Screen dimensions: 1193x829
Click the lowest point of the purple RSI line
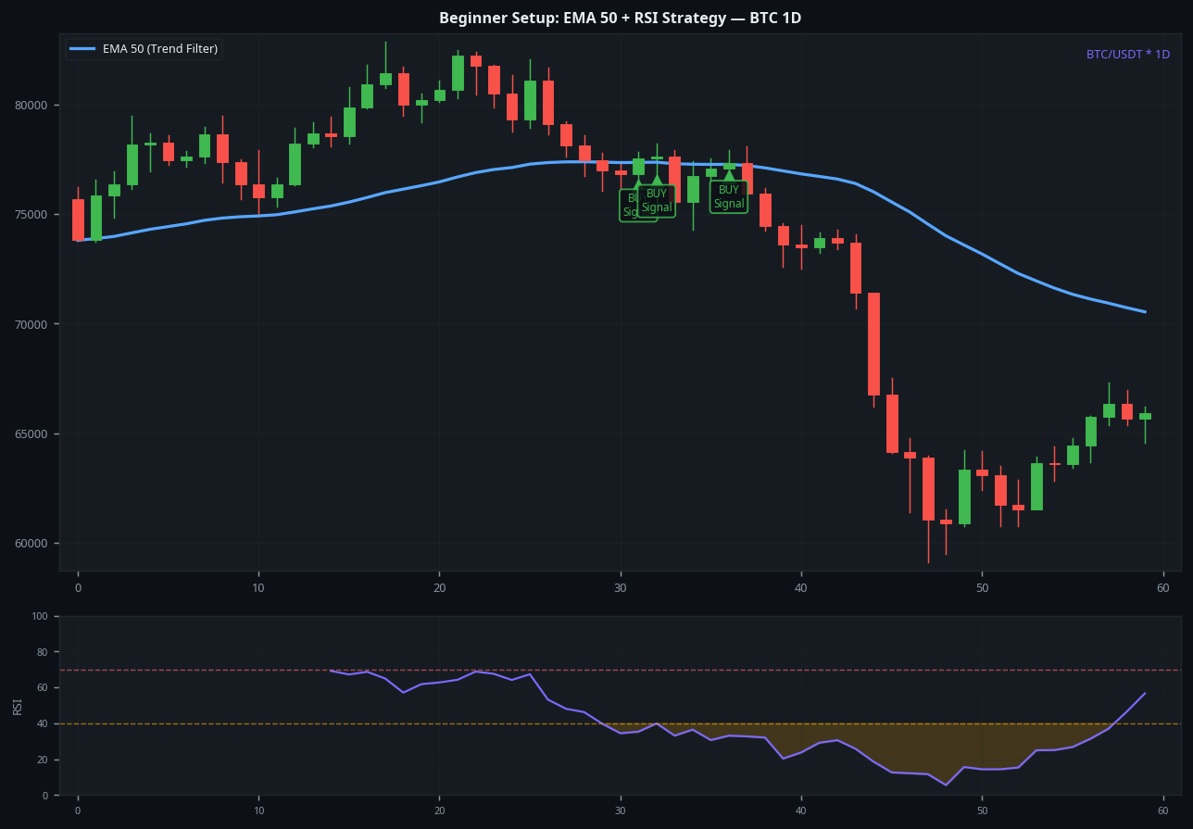(x=946, y=785)
